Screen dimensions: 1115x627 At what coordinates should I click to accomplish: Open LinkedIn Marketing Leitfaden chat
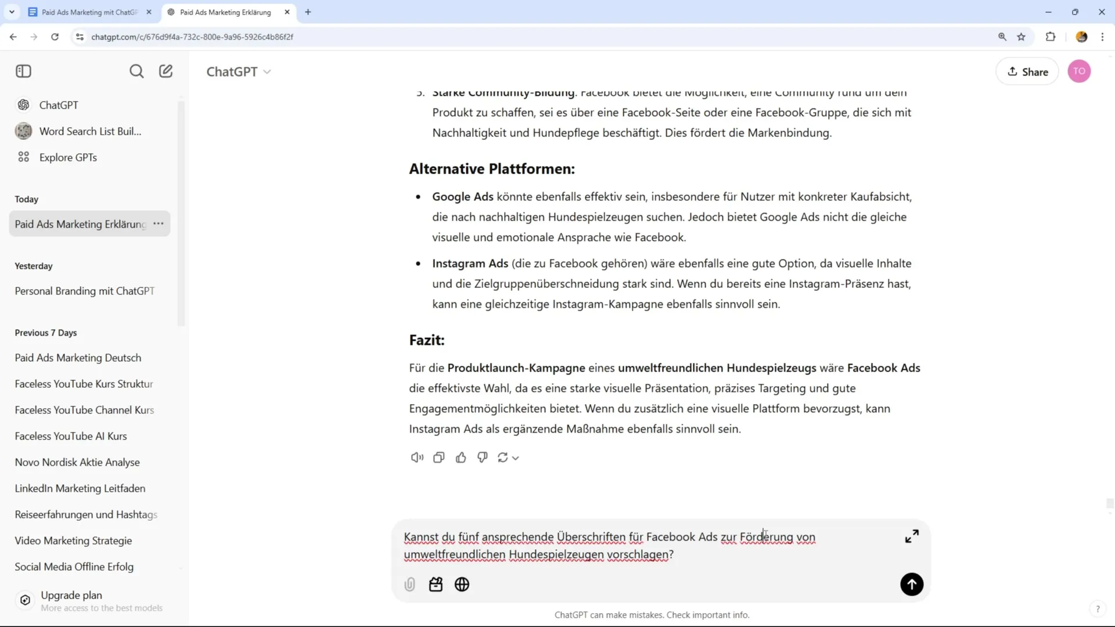[x=80, y=488]
